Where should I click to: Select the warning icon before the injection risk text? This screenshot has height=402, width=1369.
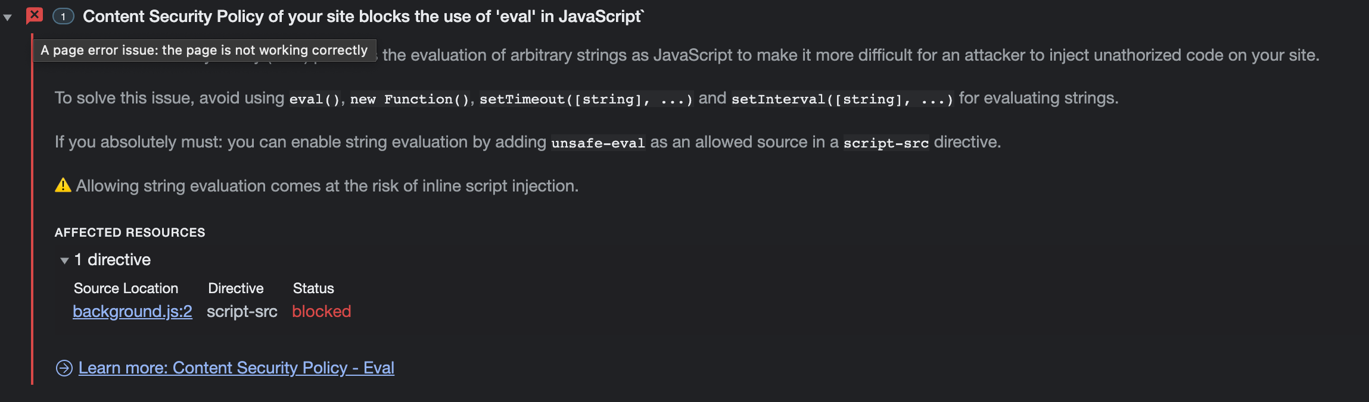coord(62,186)
